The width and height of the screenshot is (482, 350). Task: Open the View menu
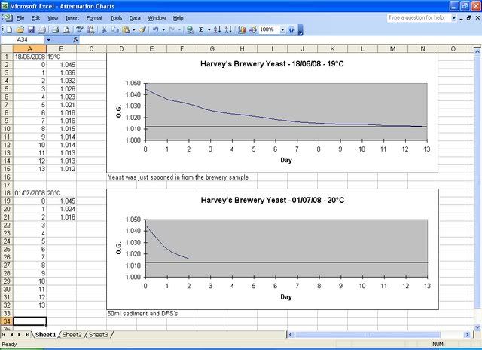(x=53, y=18)
